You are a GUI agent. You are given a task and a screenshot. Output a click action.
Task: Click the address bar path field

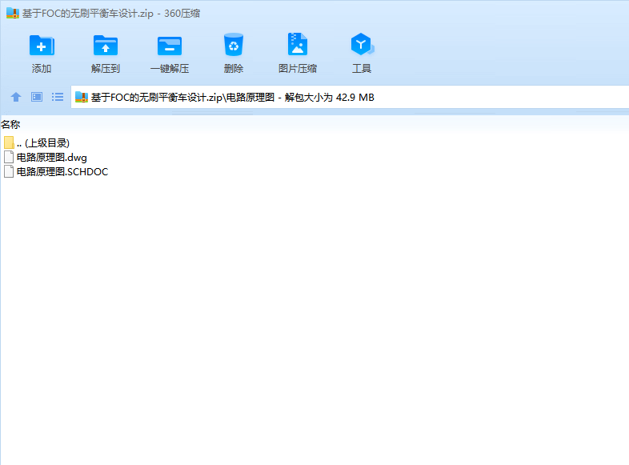tap(350, 97)
